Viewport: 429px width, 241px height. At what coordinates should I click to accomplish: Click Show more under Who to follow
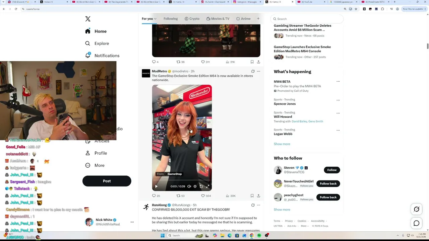tap(282, 210)
